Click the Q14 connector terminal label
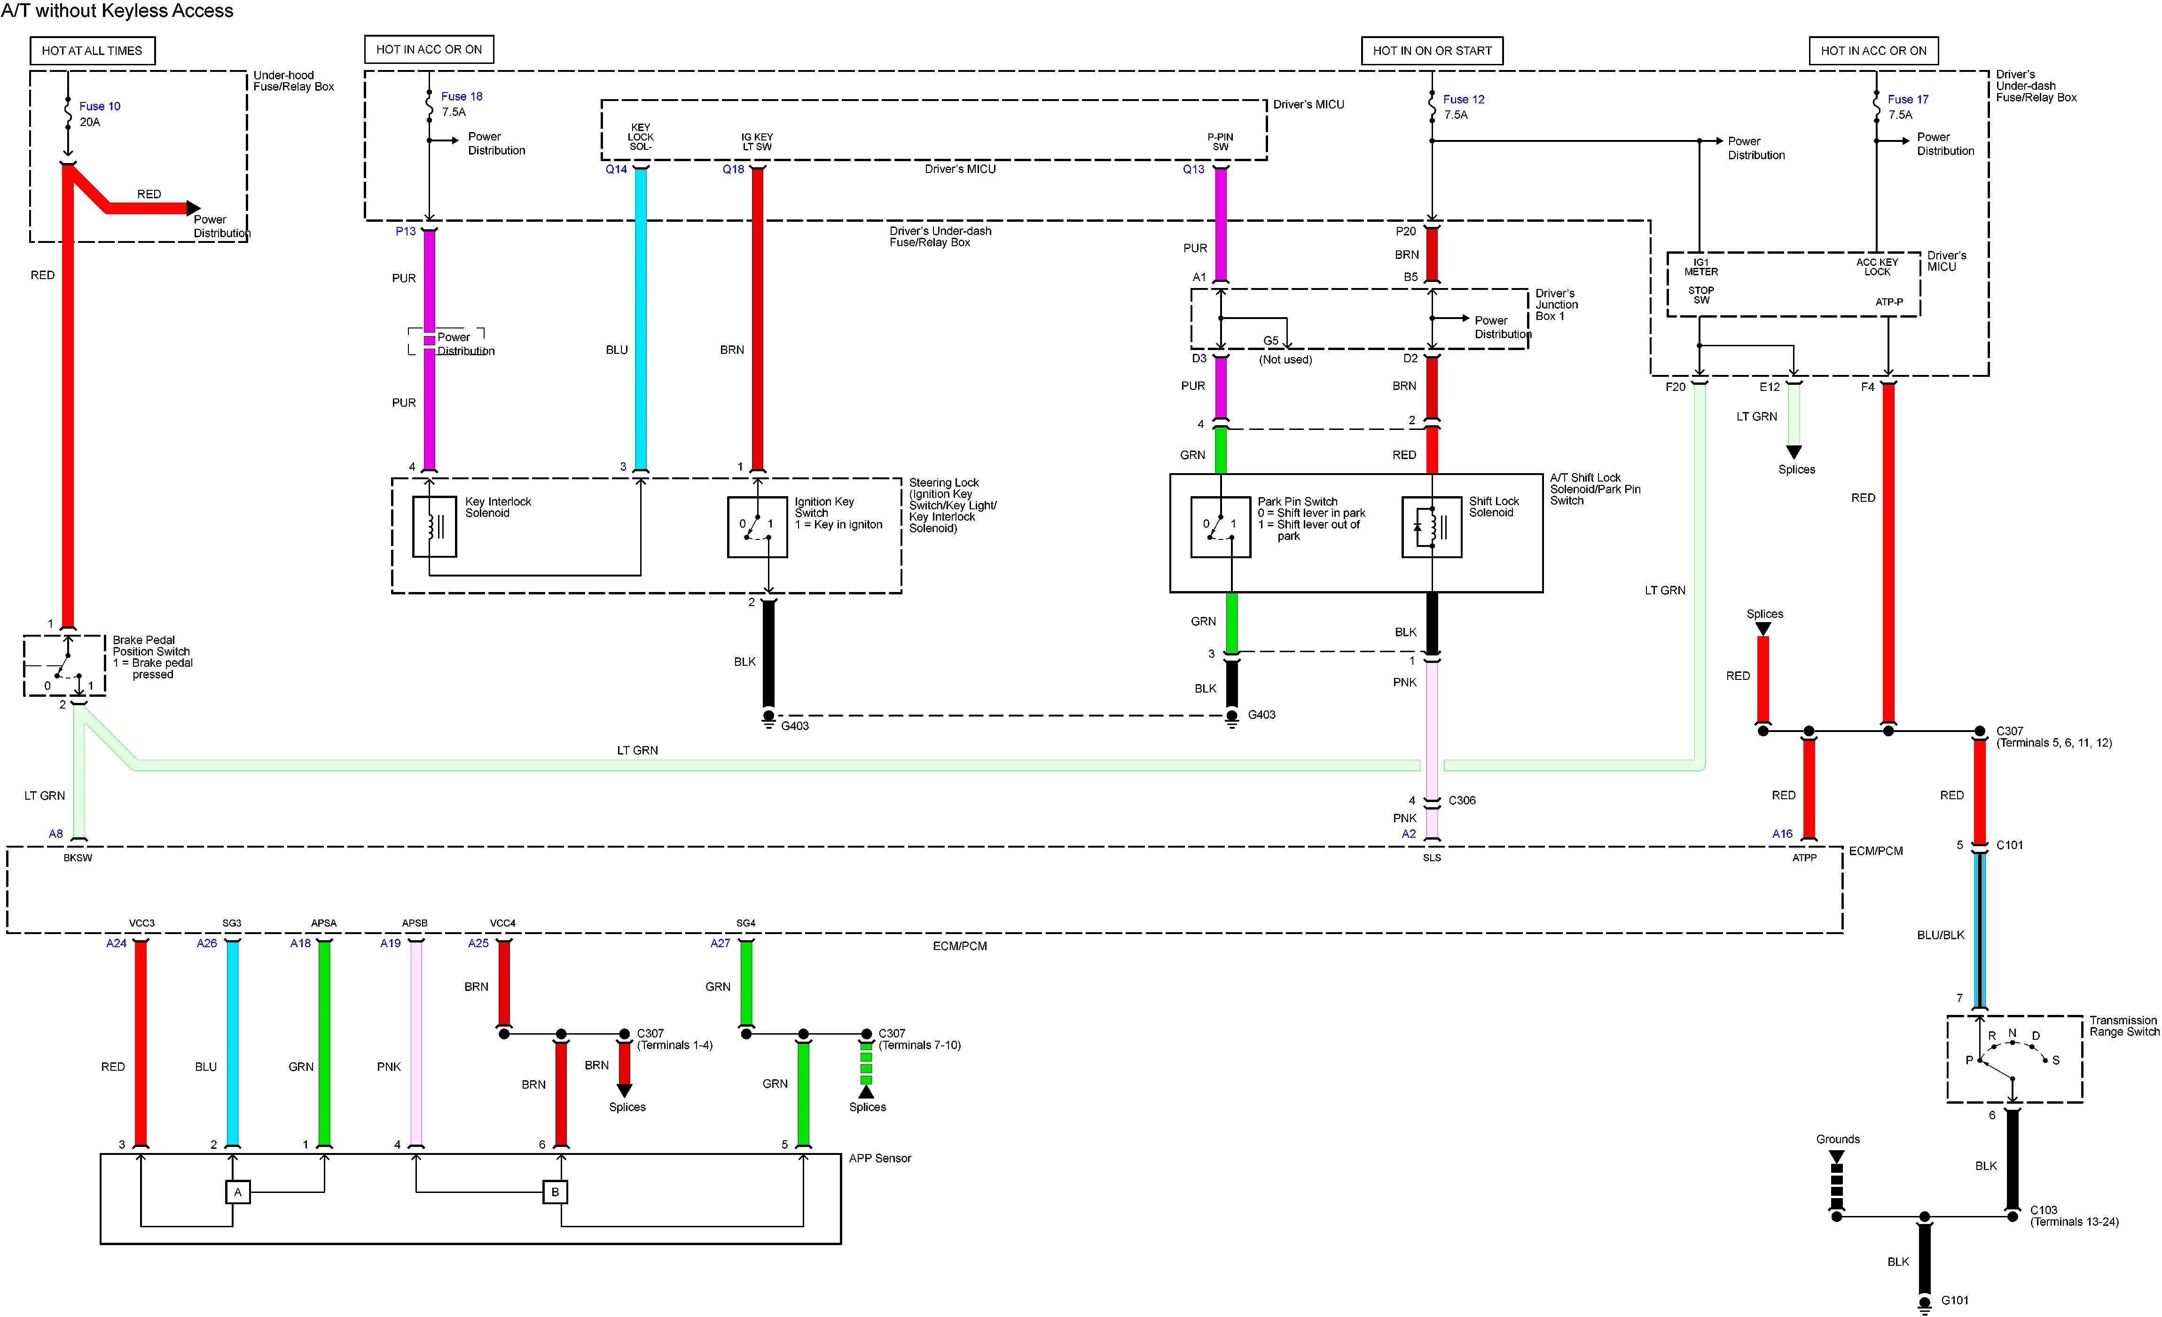This screenshot has height=1317, width=2162. point(616,169)
